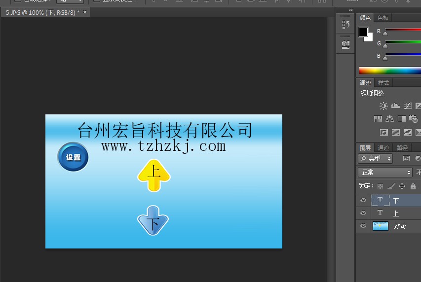Switch to the 路径 tab
The height and width of the screenshot is (282, 421).
[402, 148]
